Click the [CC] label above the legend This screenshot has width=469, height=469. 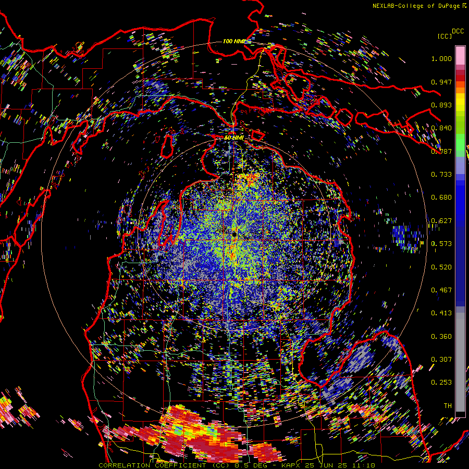(445, 36)
